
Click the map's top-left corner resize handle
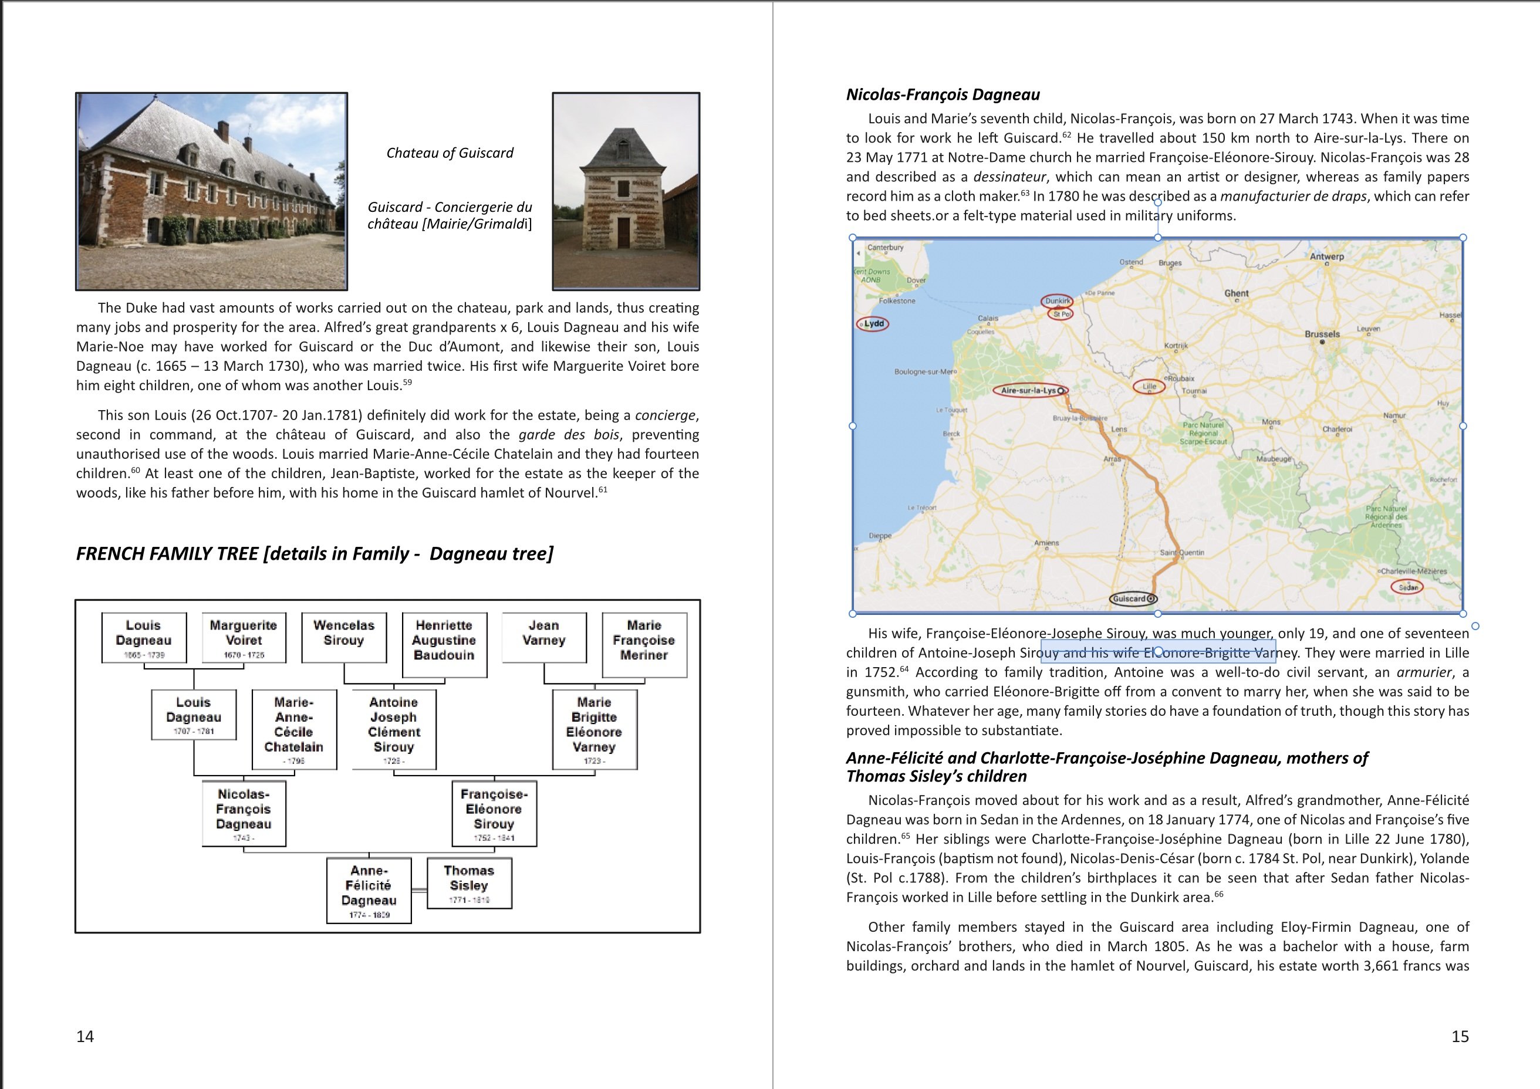click(x=853, y=238)
